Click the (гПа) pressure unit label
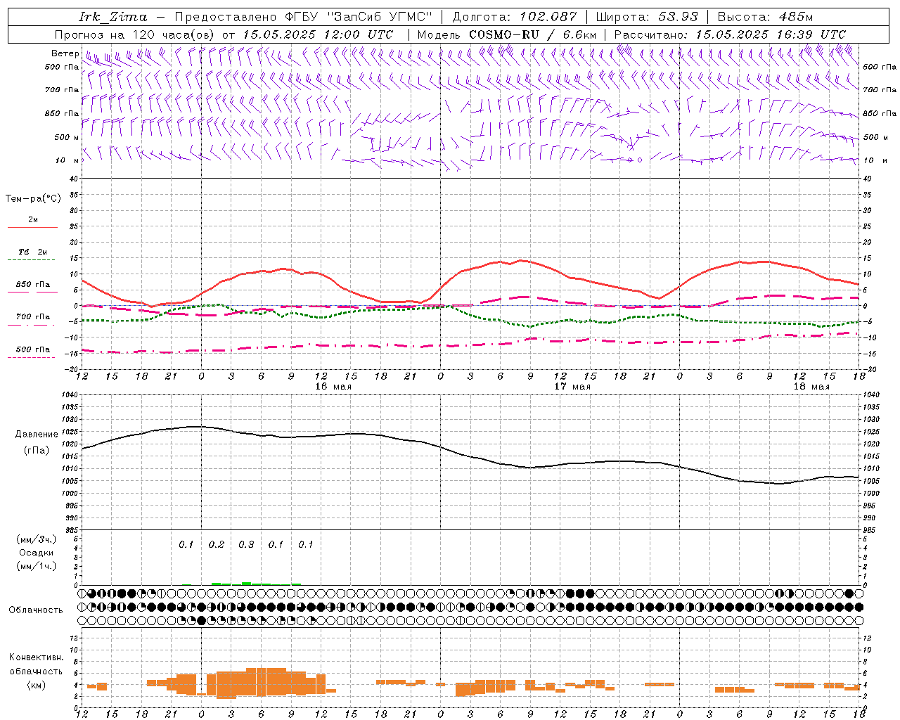This screenshot has width=900, height=720. (37, 451)
